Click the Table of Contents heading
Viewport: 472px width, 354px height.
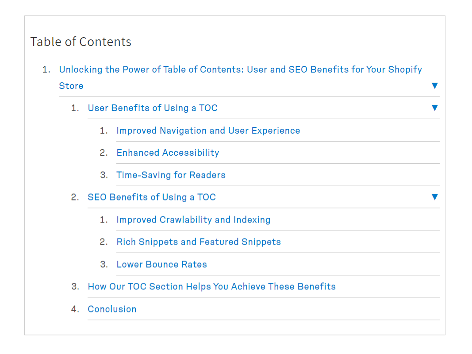pos(81,42)
